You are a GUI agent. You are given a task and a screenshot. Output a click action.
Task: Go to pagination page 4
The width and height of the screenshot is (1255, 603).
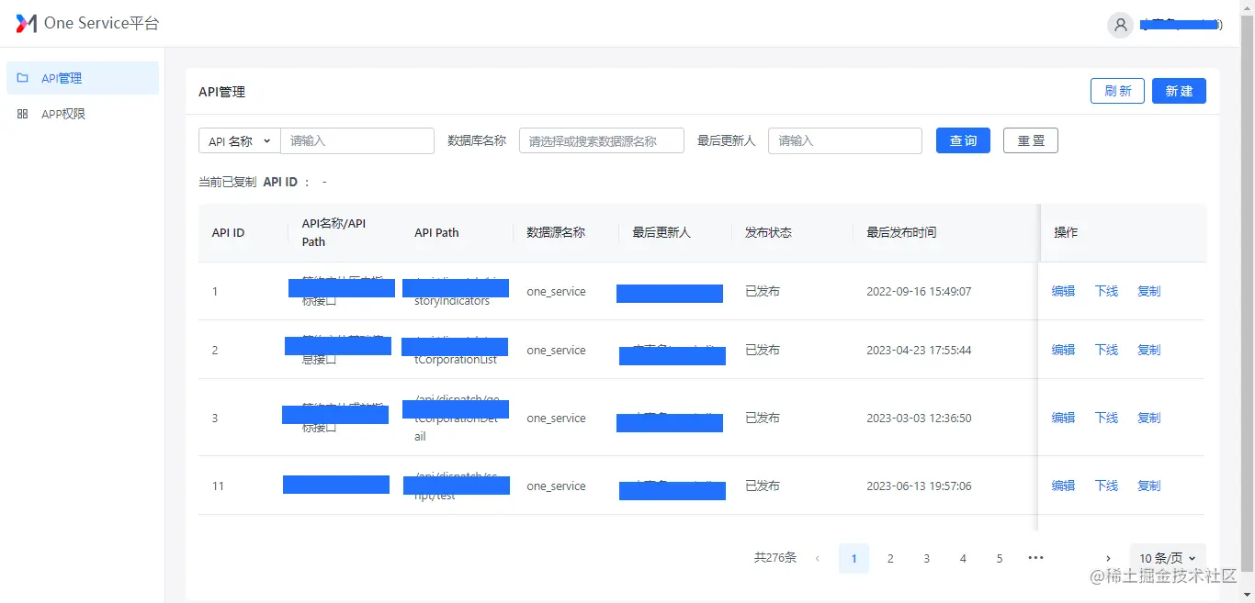[x=963, y=558]
